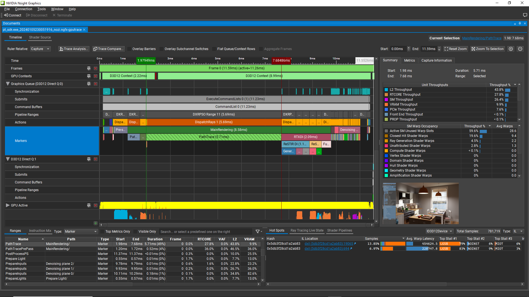
Task: Check the Top Metrics Only option
Action: click(x=102, y=232)
